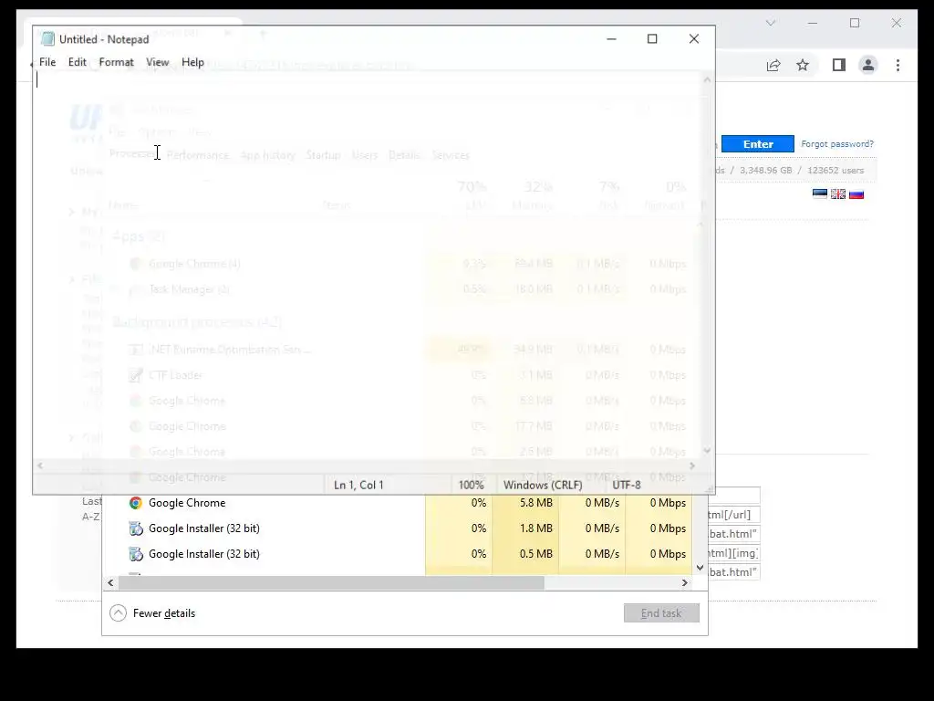The width and height of the screenshot is (934, 701).
Task: Click the link field ending in "html][img]"
Action: [x=734, y=553]
